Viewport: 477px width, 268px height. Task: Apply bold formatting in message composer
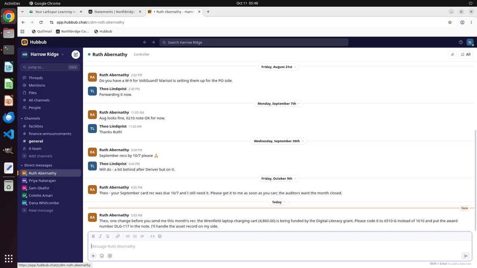93,236
